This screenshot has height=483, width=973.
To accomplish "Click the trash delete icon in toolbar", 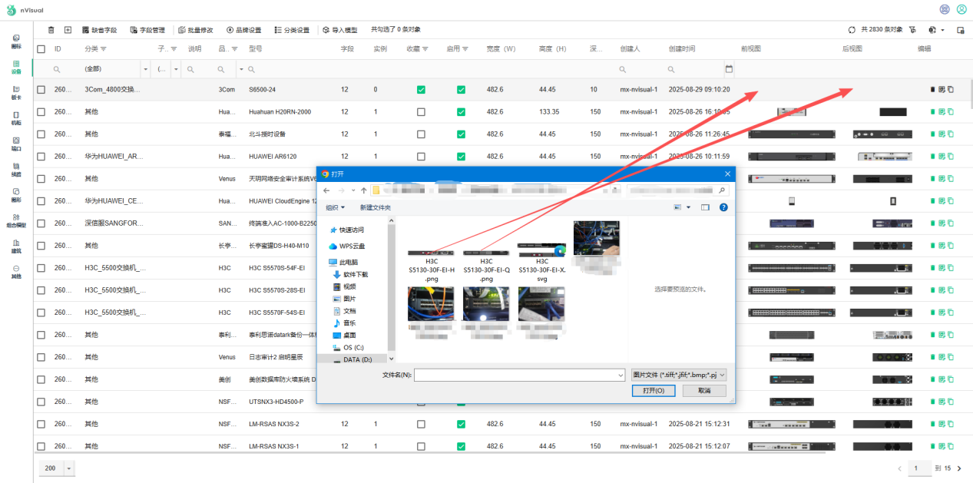I will [x=51, y=30].
